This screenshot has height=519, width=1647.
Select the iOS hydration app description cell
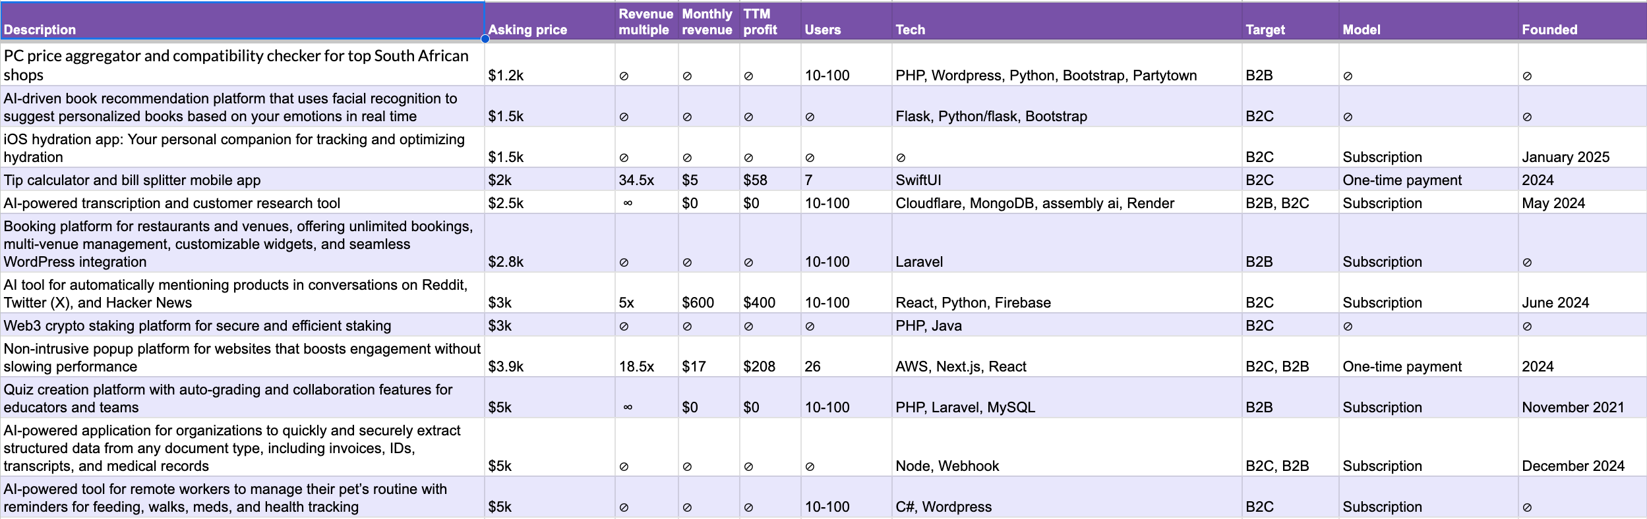(242, 148)
